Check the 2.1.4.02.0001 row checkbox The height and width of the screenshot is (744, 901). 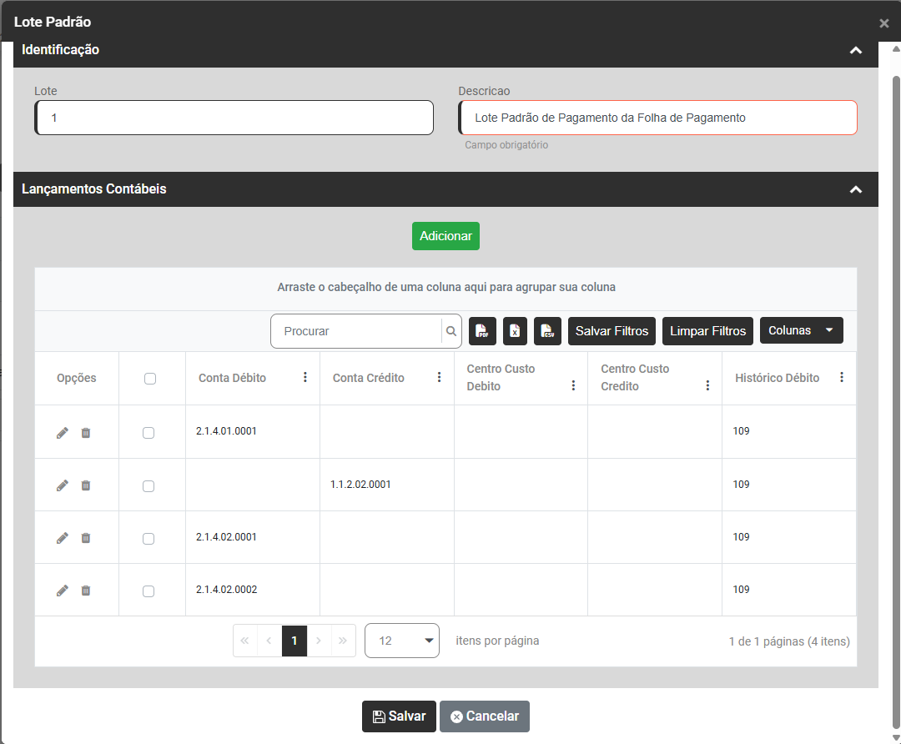point(148,538)
